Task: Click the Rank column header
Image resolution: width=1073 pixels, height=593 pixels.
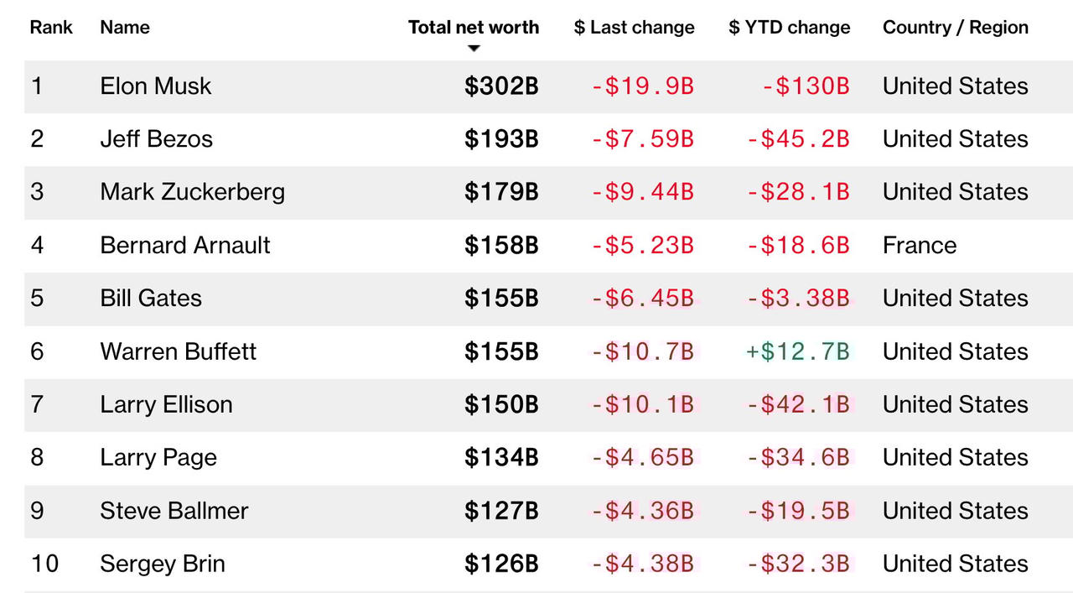Action: click(x=51, y=28)
